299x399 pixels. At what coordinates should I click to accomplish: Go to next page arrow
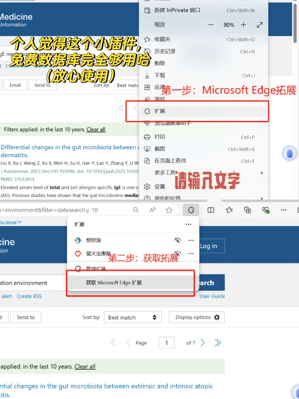coord(203,343)
